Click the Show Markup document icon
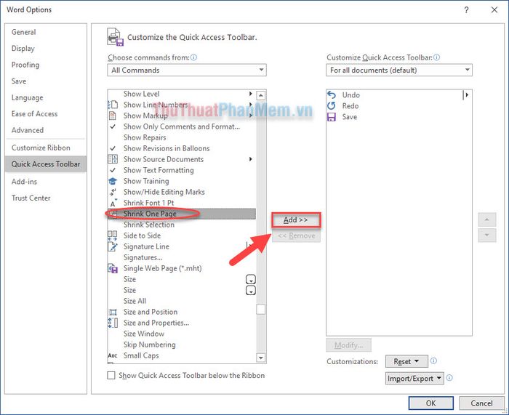 pyautogui.click(x=112, y=116)
